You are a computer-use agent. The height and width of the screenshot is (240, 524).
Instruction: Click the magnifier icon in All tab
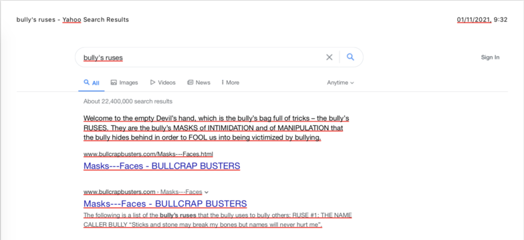coord(87,83)
